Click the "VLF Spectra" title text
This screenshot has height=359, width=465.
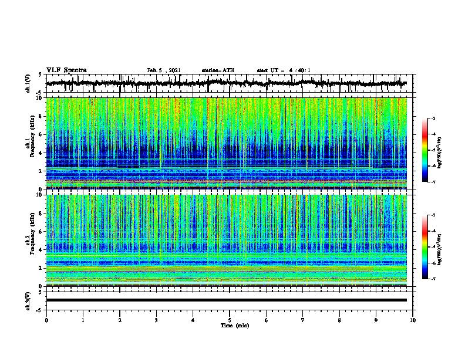click(66, 70)
